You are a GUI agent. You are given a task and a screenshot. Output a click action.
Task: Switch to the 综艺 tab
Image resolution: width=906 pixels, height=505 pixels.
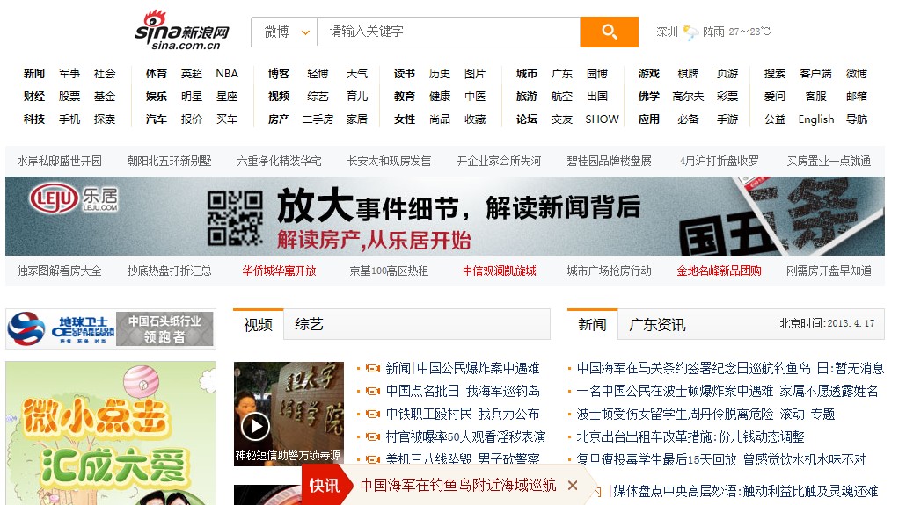click(x=310, y=325)
